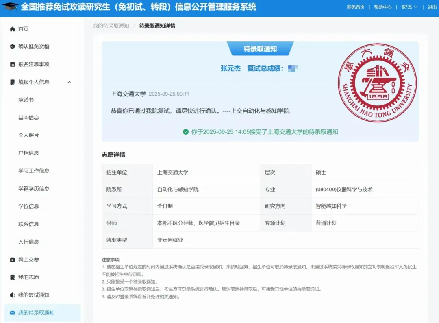Image resolution: width=439 pixels, height=323 pixels.
Task: Click the 硕士 table cell
Action: coord(365,172)
